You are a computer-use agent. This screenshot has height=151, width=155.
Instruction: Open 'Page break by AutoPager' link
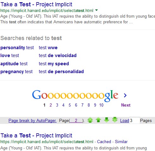(x=33, y=120)
